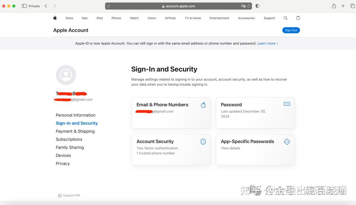Viewport: 356px width, 205px height.
Task: Open the shopping bag icon
Action: tap(298, 18)
